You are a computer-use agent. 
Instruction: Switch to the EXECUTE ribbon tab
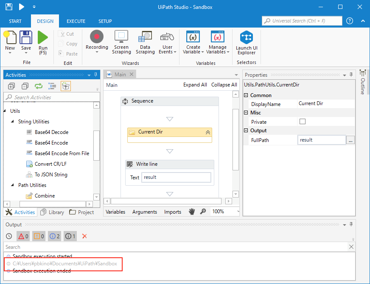76,21
